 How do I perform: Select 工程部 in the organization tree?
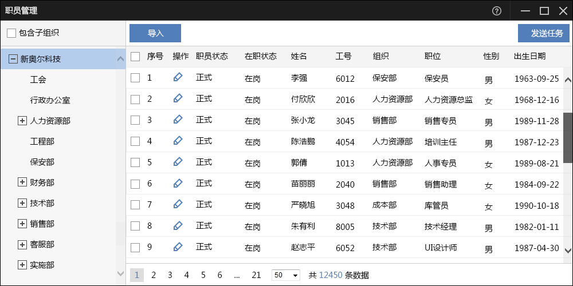[x=42, y=141]
